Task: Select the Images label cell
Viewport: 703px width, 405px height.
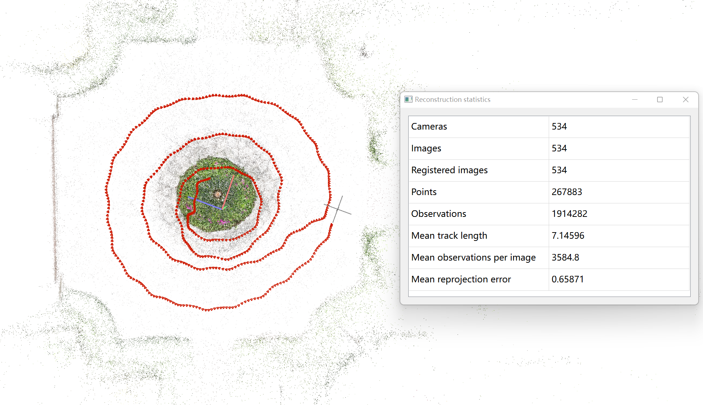Action: [x=478, y=148]
